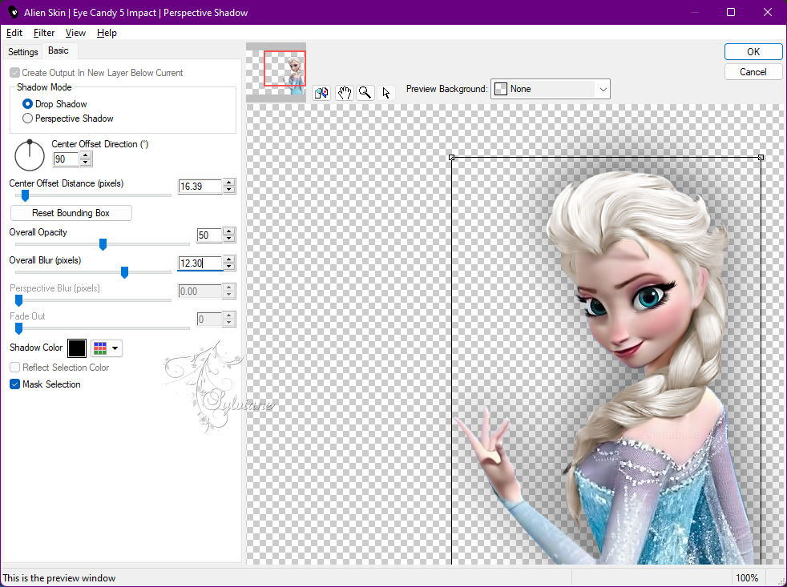Select the Hand pan tool
Screen dimensions: 787x587
point(345,93)
